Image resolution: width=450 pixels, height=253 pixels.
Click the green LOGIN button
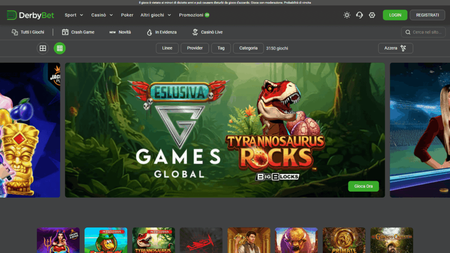point(395,15)
